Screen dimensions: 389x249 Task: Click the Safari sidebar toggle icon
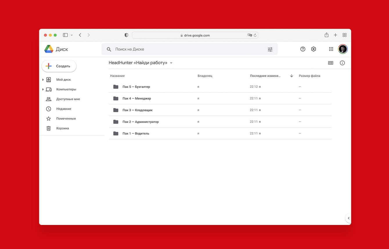65,35
